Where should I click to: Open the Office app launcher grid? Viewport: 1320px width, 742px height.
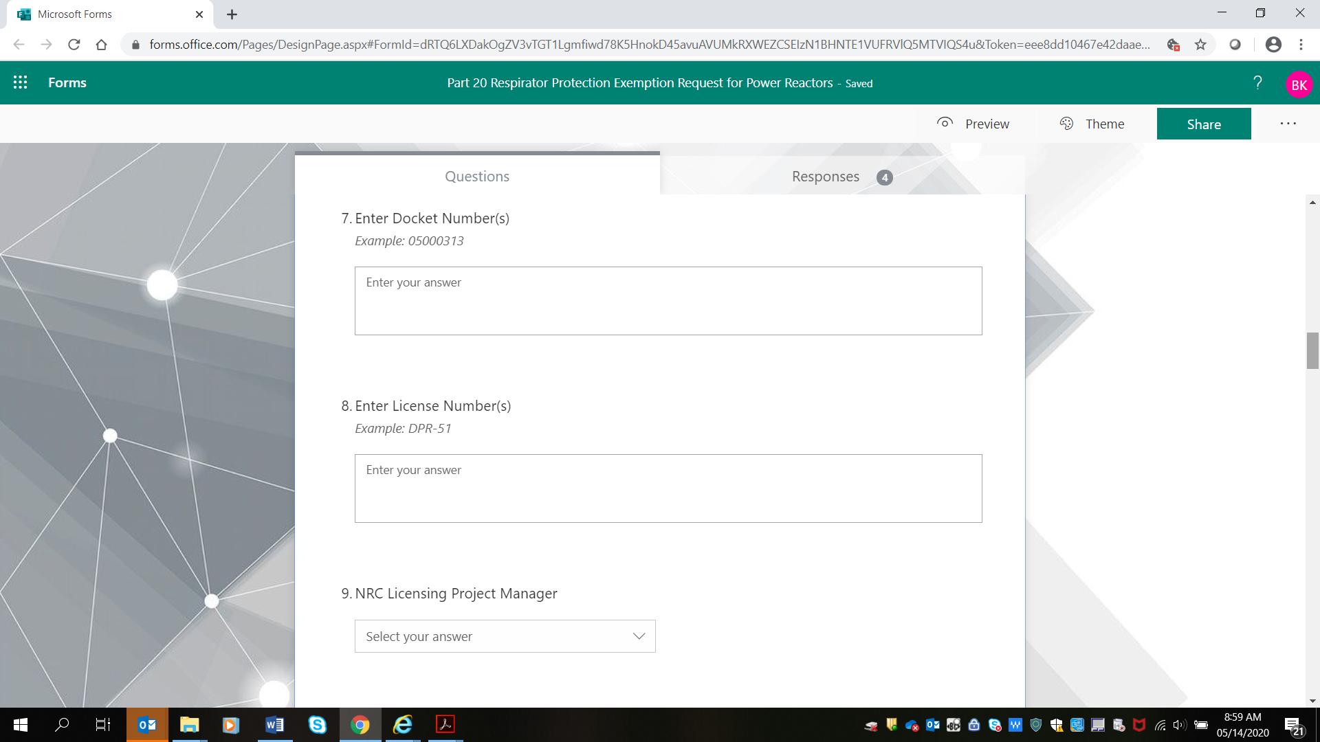21,82
